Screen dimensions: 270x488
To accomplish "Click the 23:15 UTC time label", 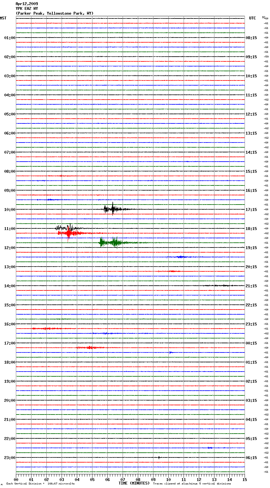I will point(251,324).
